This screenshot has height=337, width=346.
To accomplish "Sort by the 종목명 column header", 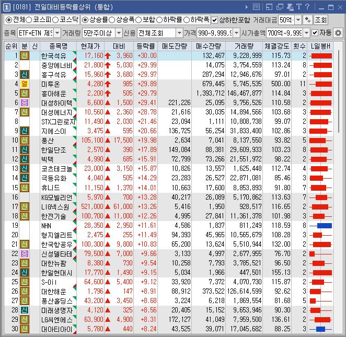I will (x=59, y=46).
